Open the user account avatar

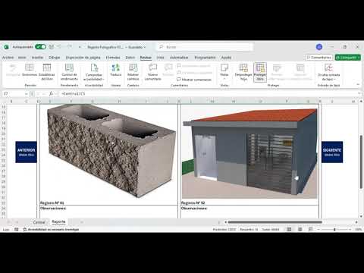(319, 47)
